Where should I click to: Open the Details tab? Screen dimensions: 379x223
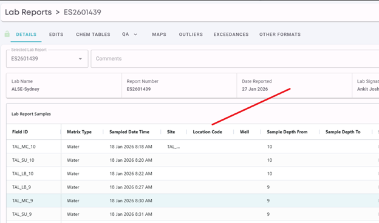tap(26, 35)
